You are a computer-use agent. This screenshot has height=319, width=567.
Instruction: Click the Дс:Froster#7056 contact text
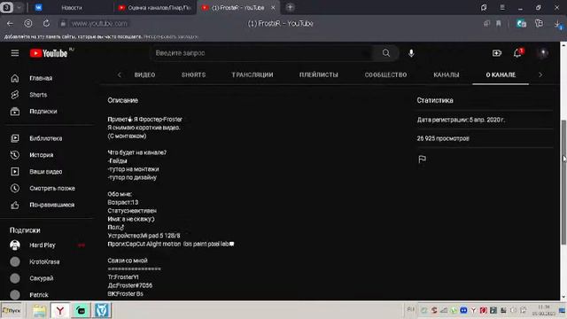[130, 285]
